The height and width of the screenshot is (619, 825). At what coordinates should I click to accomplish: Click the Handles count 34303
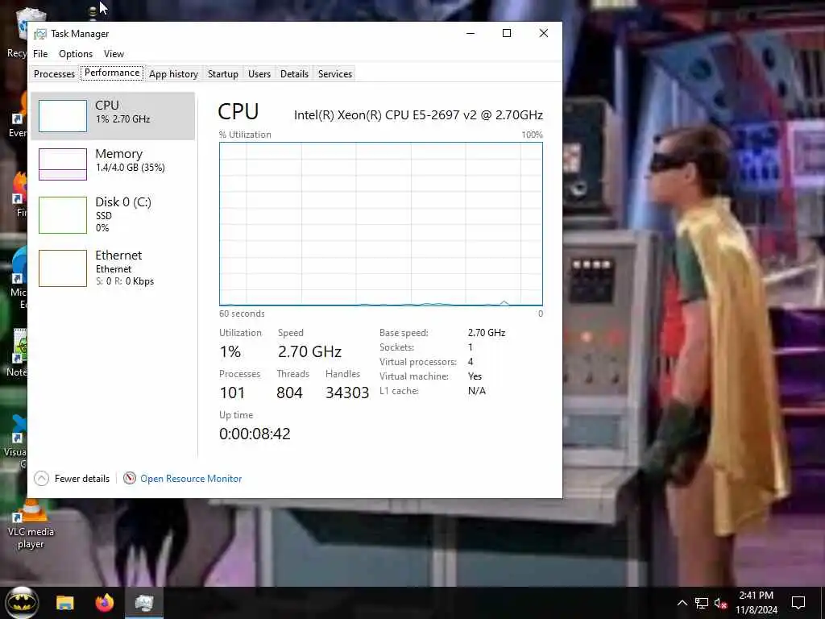click(x=347, y=393)
